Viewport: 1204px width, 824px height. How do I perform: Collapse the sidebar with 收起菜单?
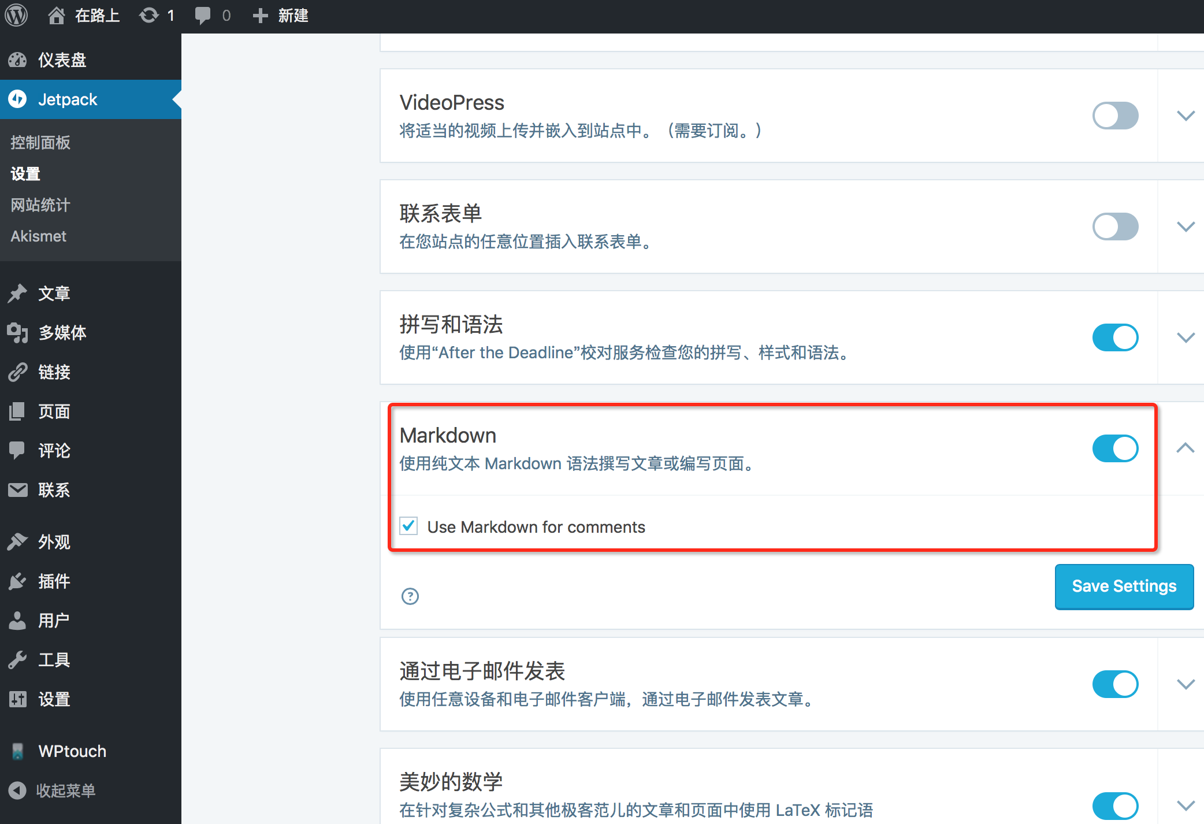(x=65, y=790)
